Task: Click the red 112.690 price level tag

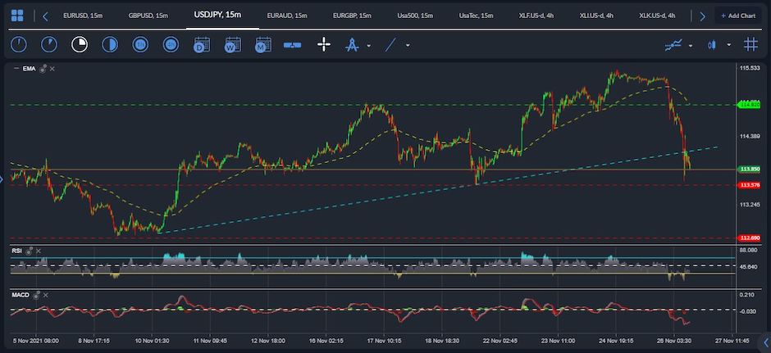Action: point(750,238)
